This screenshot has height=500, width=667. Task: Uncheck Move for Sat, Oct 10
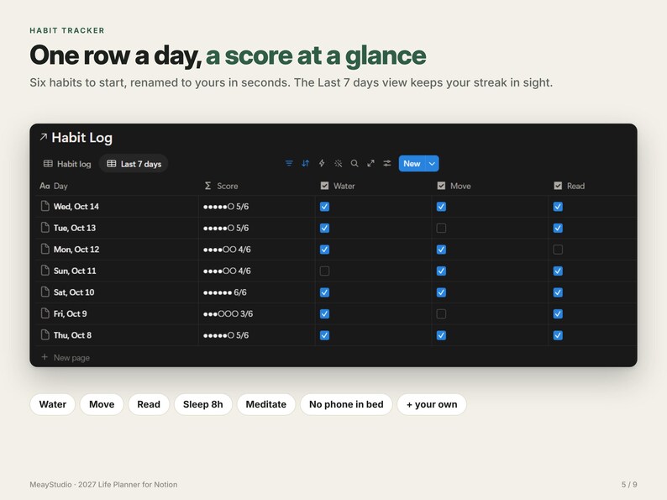(441, 292)
